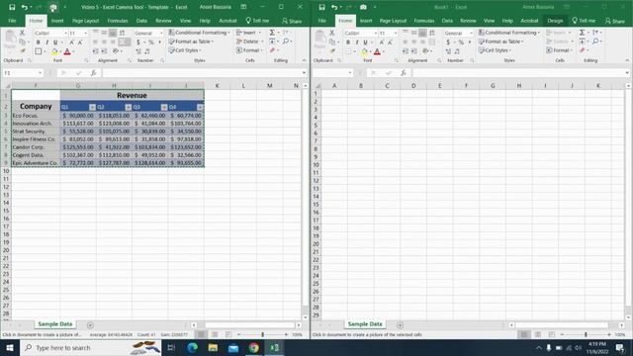Open File menu in Book1 window
Screen dimensions: 633x356
[x=321, y=21]
